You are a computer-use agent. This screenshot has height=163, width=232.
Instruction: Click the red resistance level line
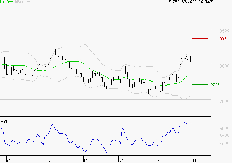tap(200, 39)
